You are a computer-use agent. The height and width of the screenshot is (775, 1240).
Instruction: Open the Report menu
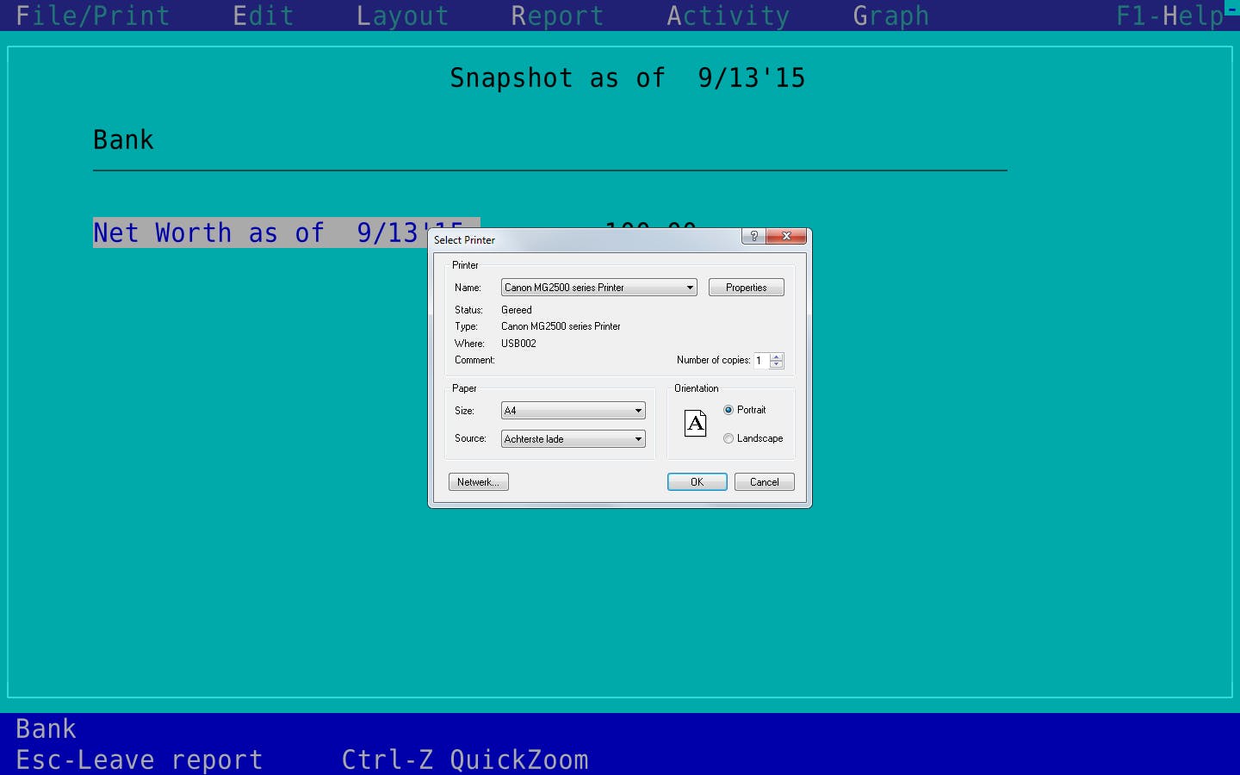click(556, 15)
